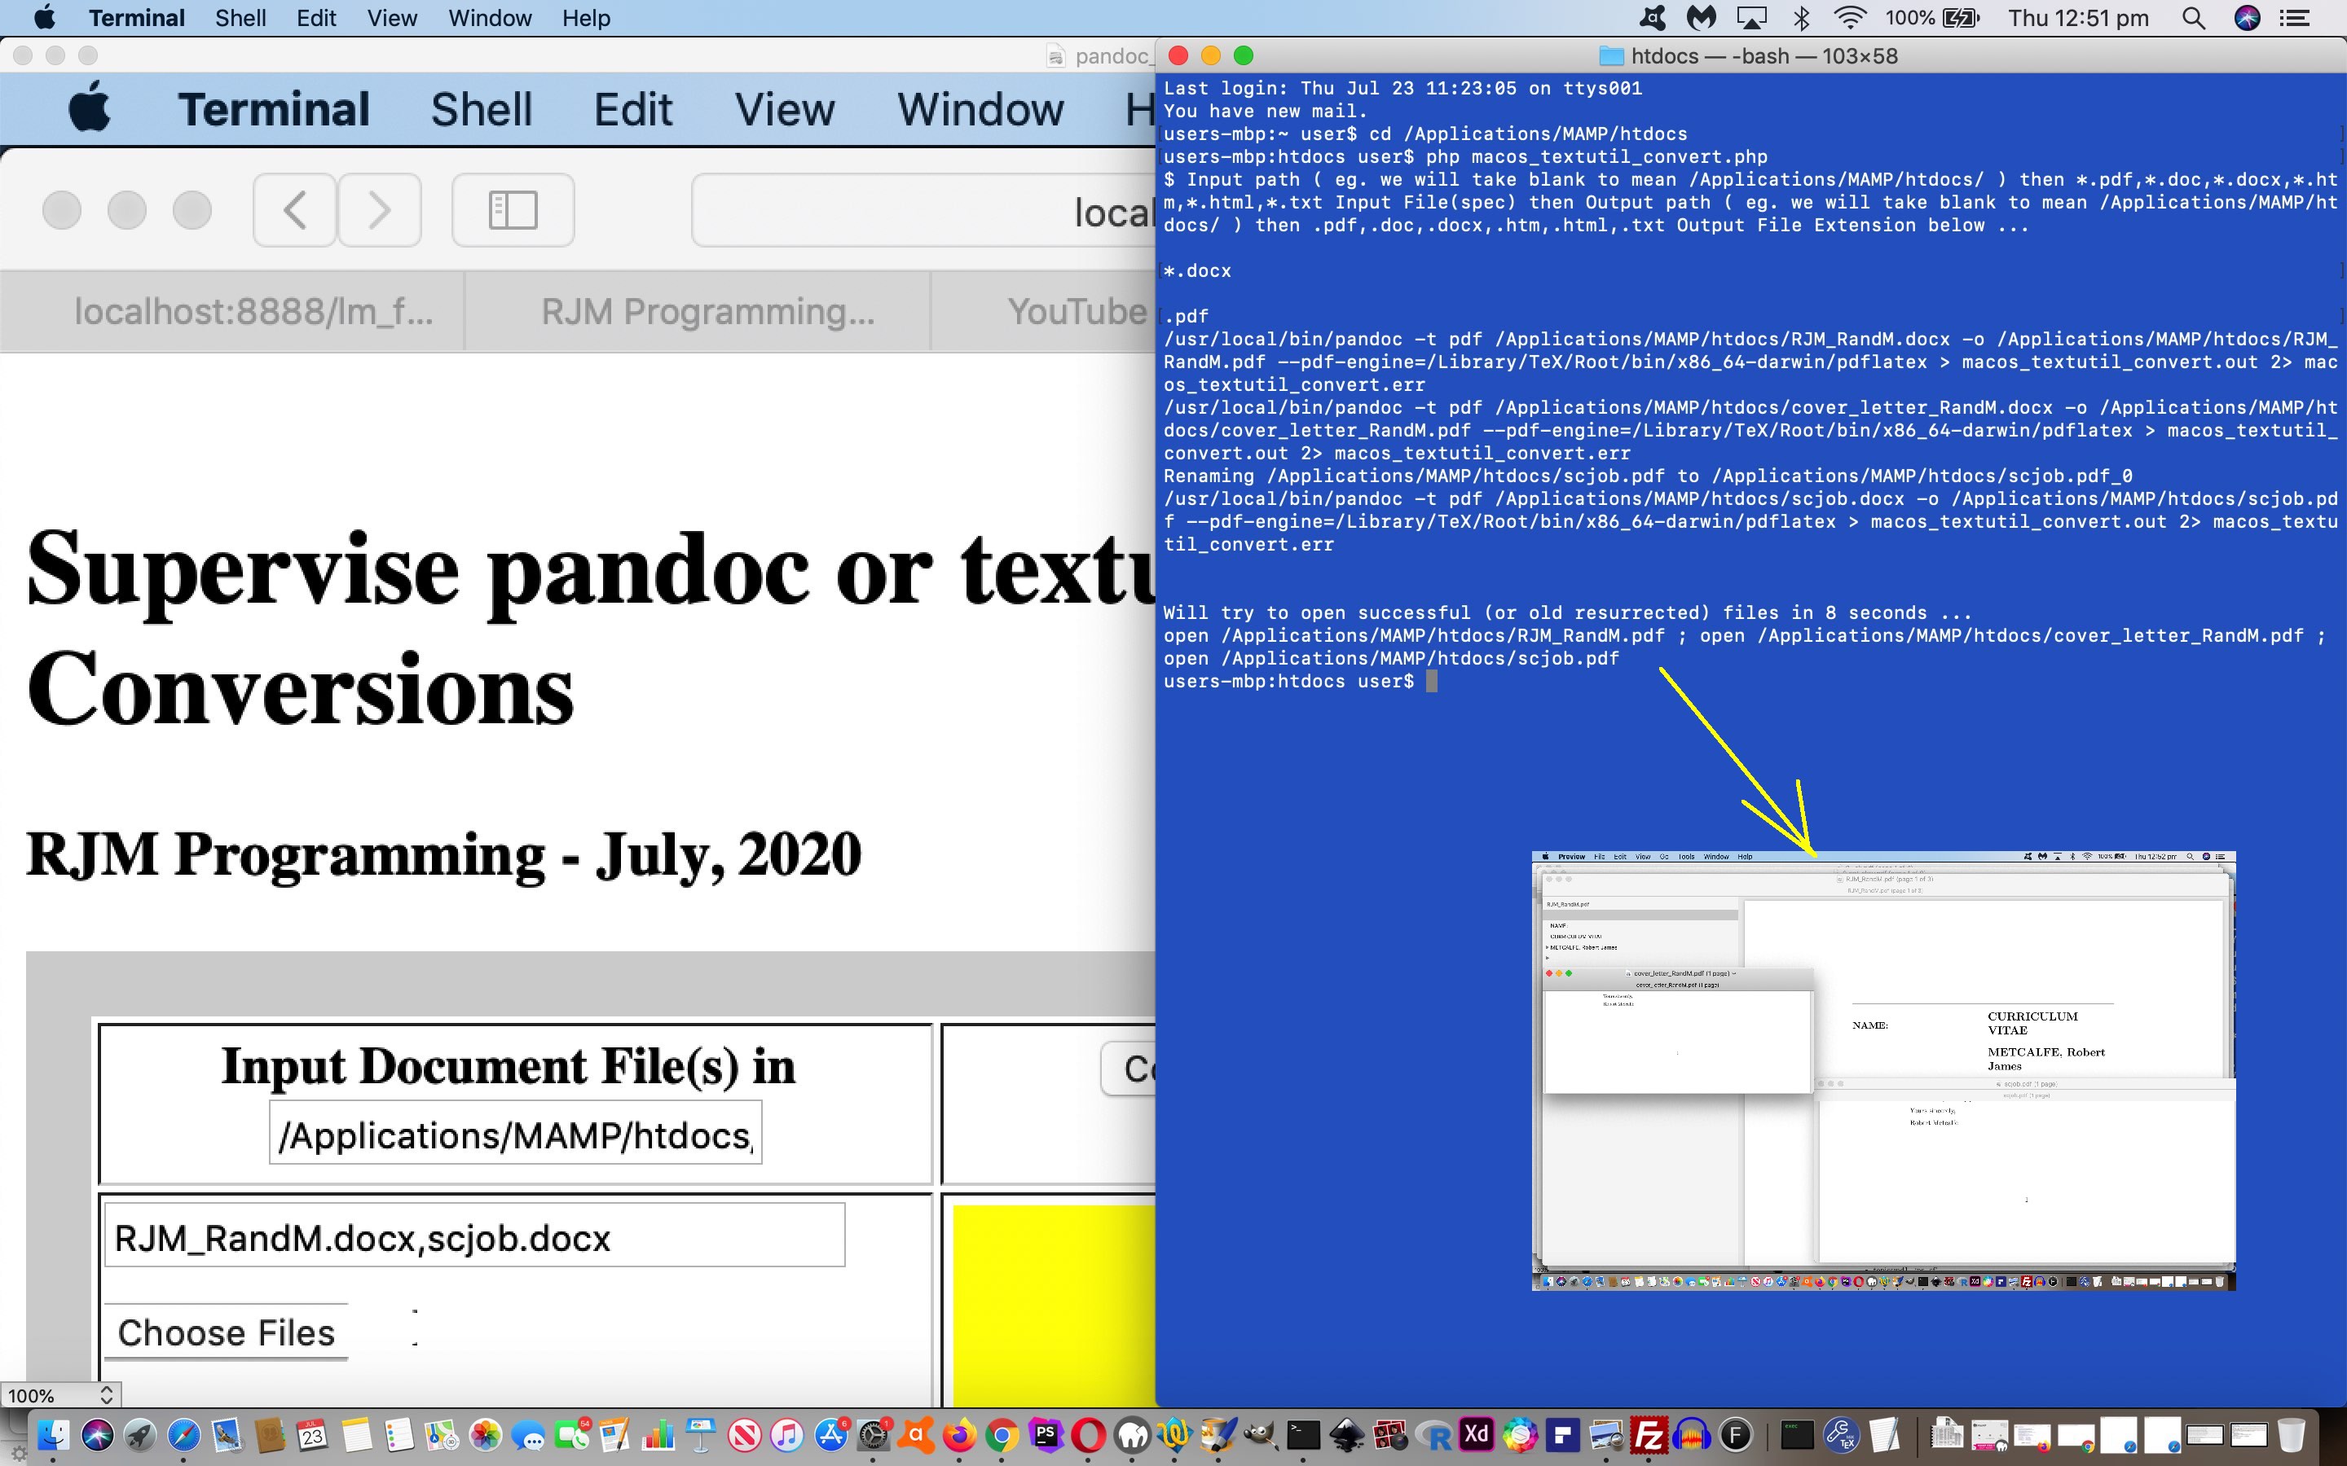The image size is (2347, 1466).
Task: Click the battery 100% indicator
Action: pos(1931,17)
